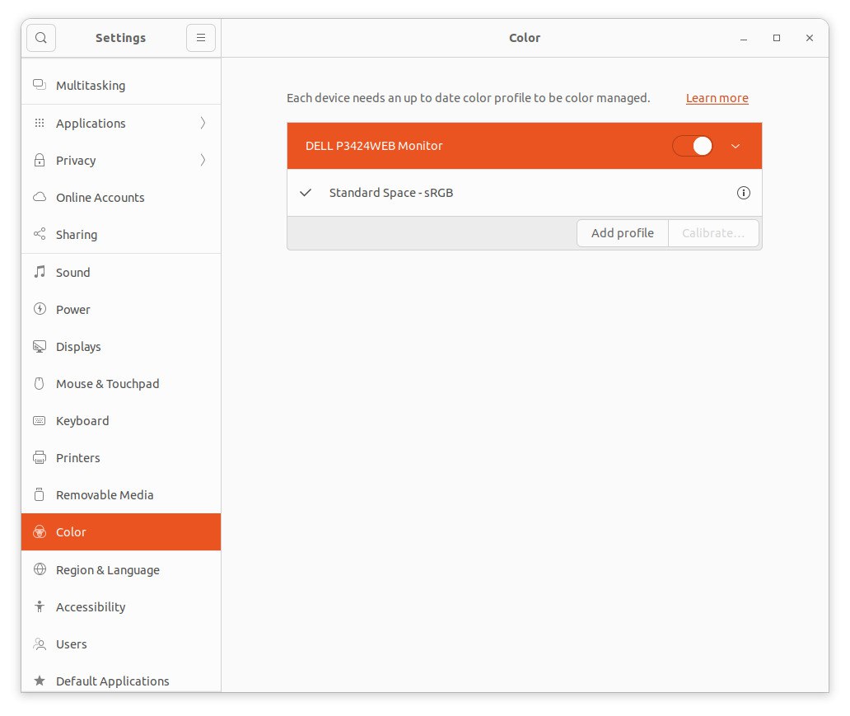
Task: Select the Multitasking icon in sidebar
Action: coord(40,85)
